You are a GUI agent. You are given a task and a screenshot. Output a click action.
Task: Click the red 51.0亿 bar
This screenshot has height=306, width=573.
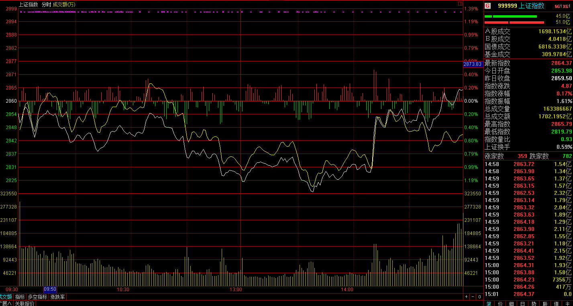pos(514,22)
